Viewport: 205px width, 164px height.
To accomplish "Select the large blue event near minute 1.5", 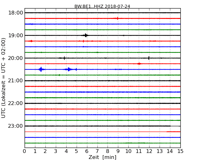I will point(41,69).
